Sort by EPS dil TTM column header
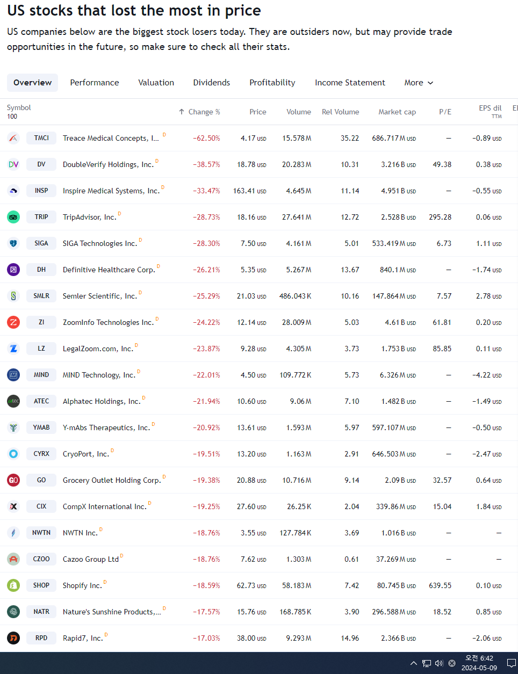Screen dimensions: 518x674 point(490,112)
